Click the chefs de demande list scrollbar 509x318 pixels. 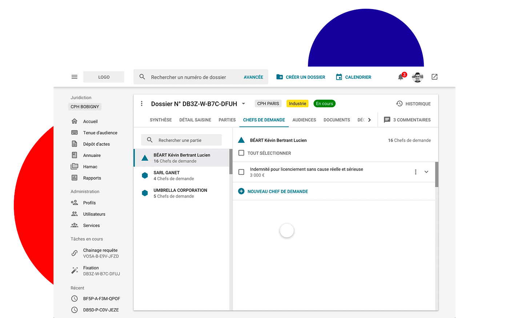click(437, 174)
